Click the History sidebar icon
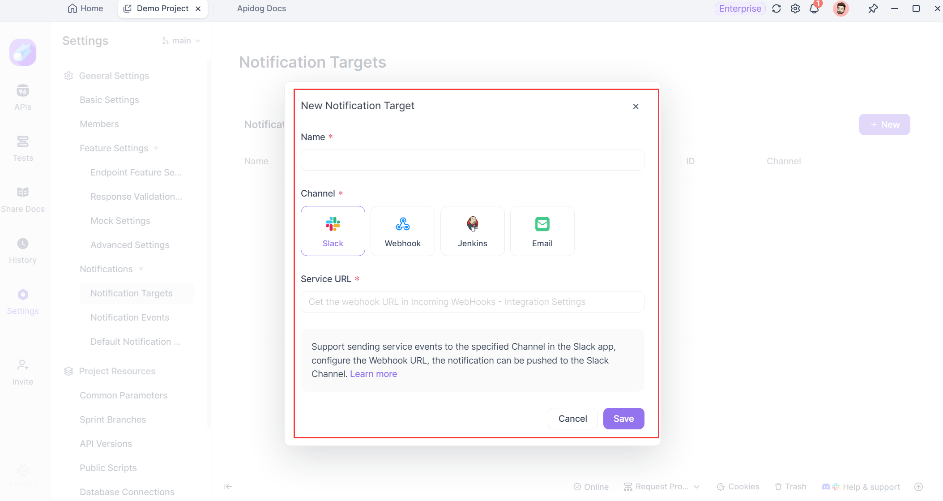The height and width of the screenshot is (501, 943). click(x=23, y=243)
